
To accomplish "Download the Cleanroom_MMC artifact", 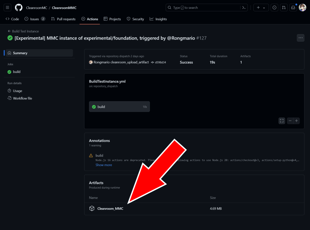I will tap(110, 209).
